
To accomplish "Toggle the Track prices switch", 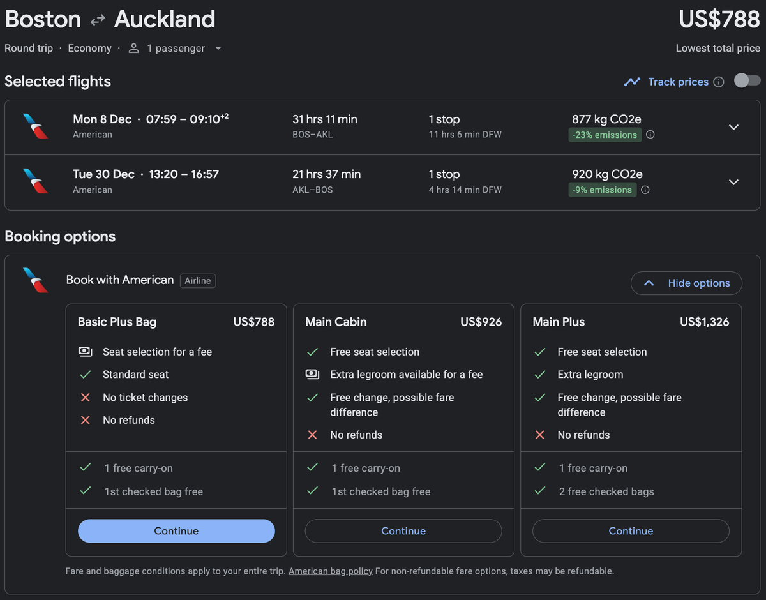I will click(x=747, y=80).
